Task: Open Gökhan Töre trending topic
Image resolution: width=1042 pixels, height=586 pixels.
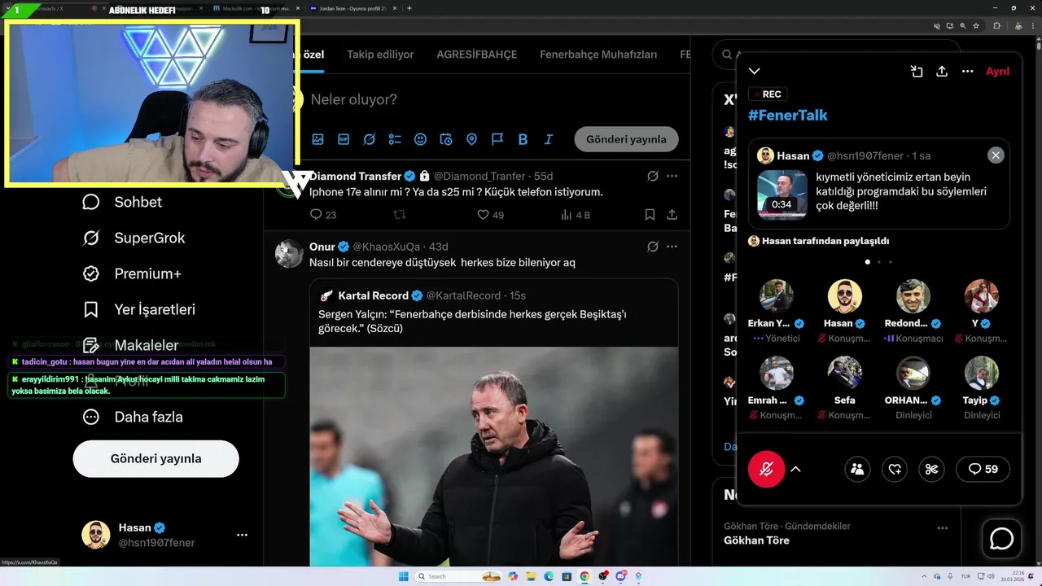Action: pyautogui.click(x=756, y=540)
